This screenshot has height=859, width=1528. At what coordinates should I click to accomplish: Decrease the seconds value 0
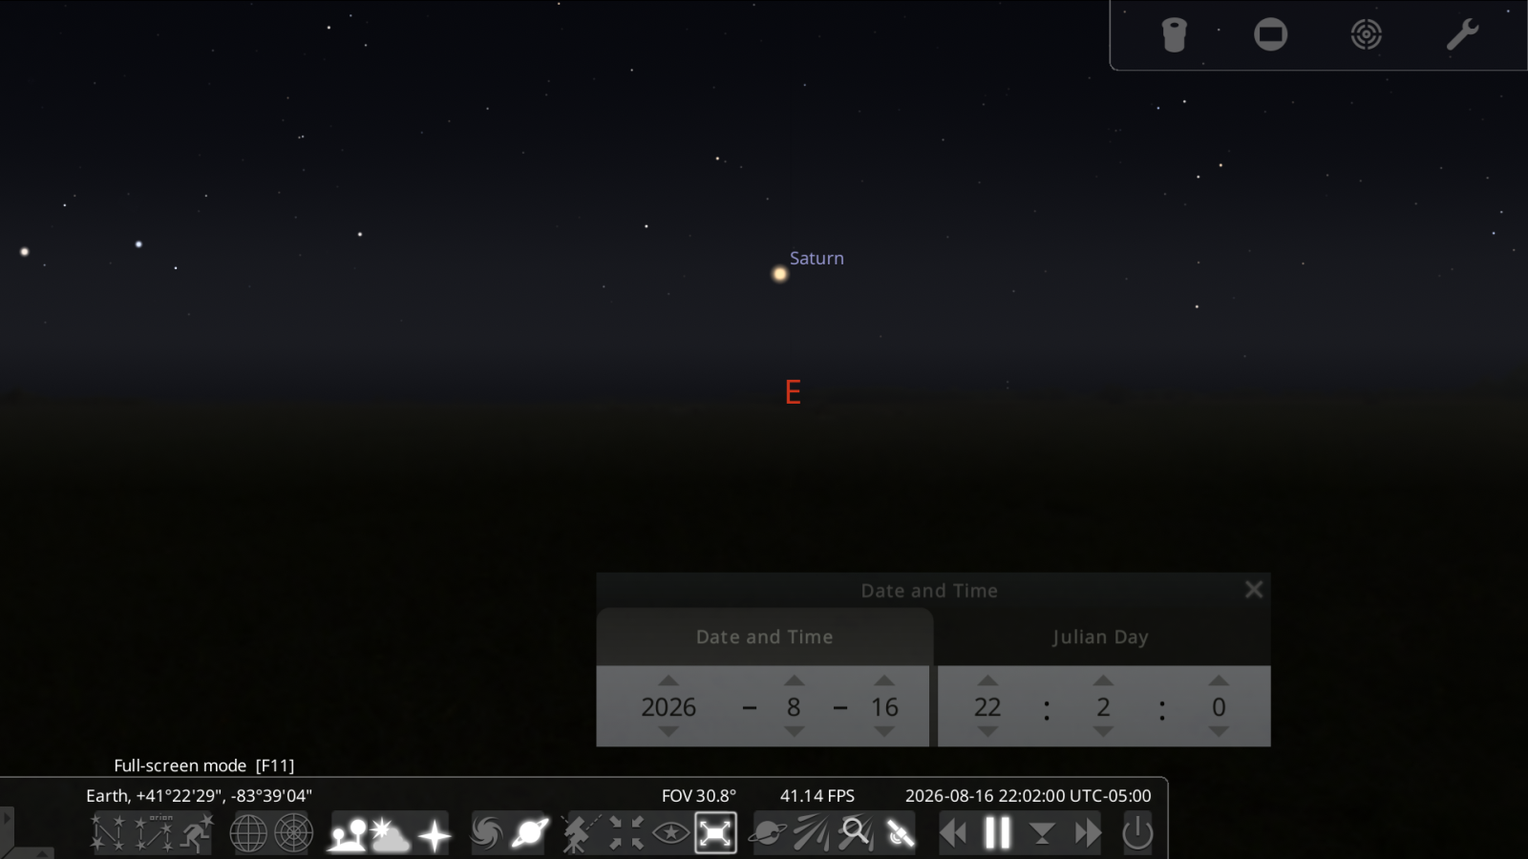pyautogui.click(x=1219, y=732)
